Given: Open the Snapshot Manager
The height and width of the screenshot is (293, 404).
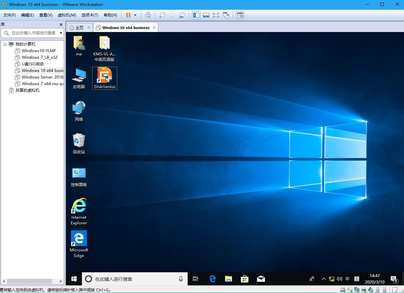Looking at the screenshot, I should pyautogui.click(x=182, y=15).
